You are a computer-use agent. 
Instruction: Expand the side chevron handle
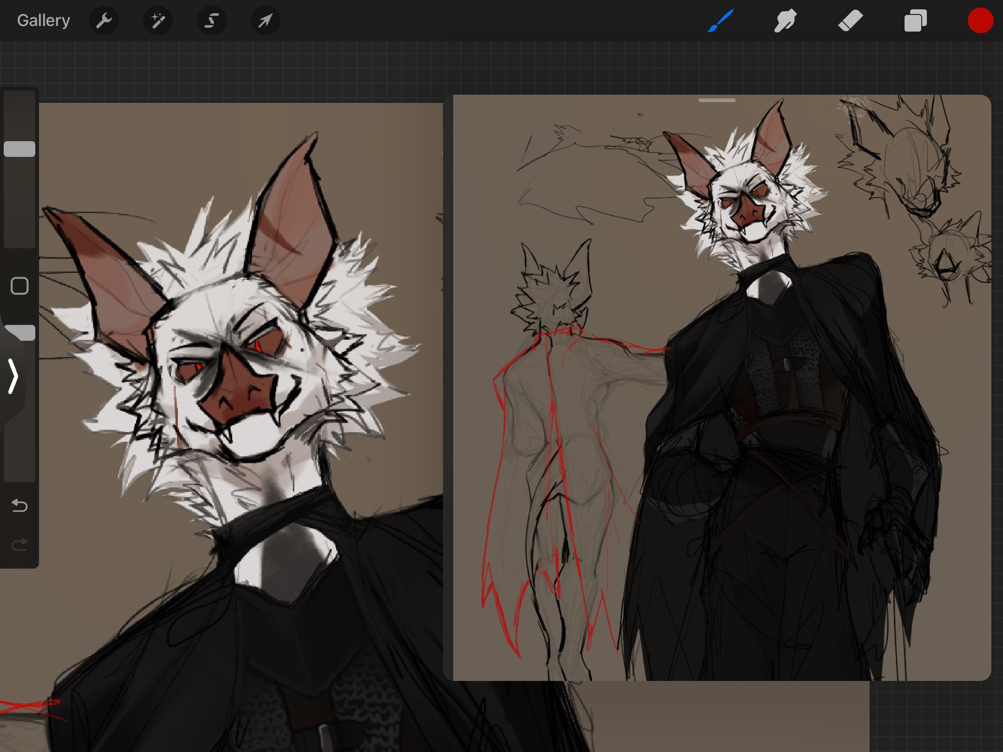click(x=13, y=376)
